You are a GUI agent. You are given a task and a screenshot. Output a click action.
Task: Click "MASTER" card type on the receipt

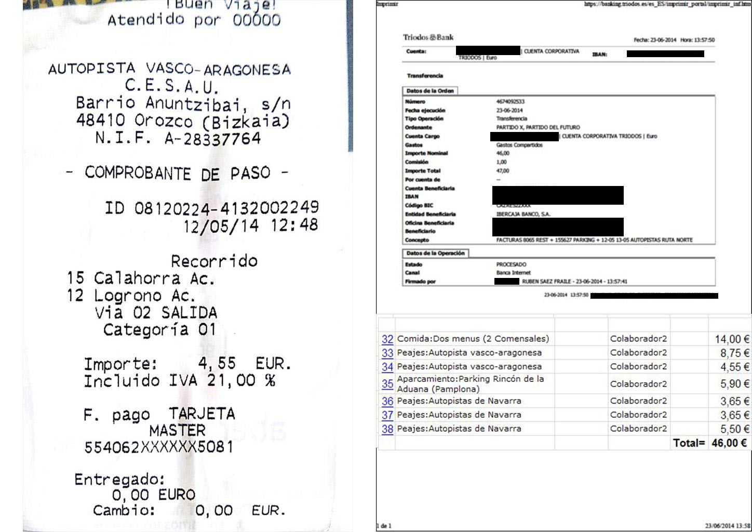pyautogui.click(x=177, y=431)
